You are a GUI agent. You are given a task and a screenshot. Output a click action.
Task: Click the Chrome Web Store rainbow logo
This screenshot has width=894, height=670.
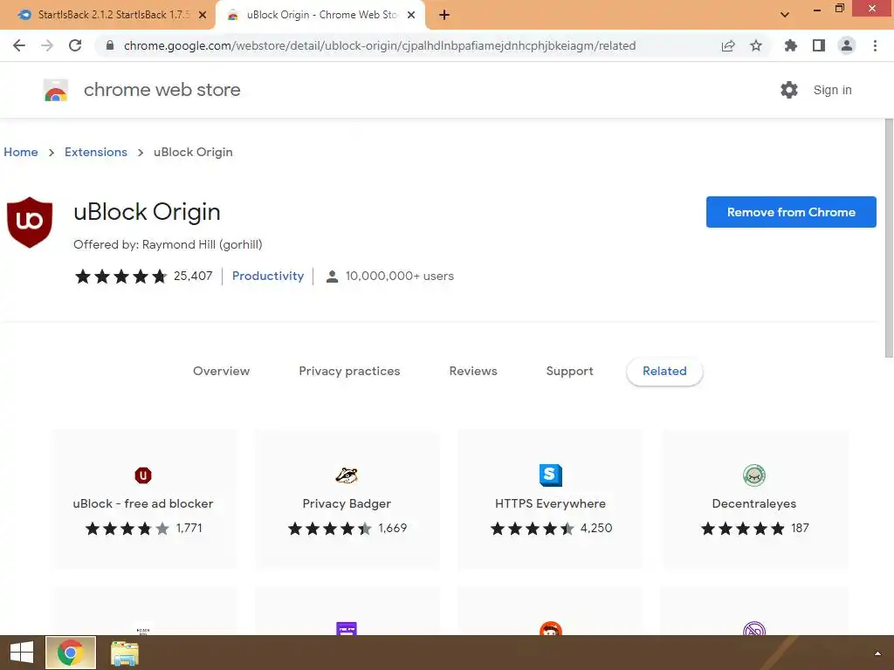coord(56,90)
